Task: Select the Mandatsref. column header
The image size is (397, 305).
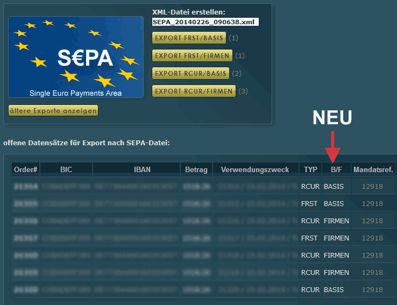Action: tap(373, 169)
